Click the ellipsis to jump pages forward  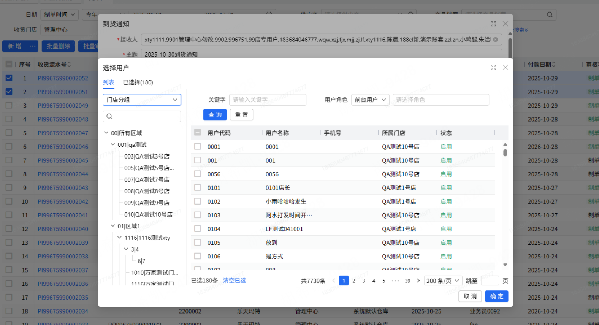click(x=395, y=281)
